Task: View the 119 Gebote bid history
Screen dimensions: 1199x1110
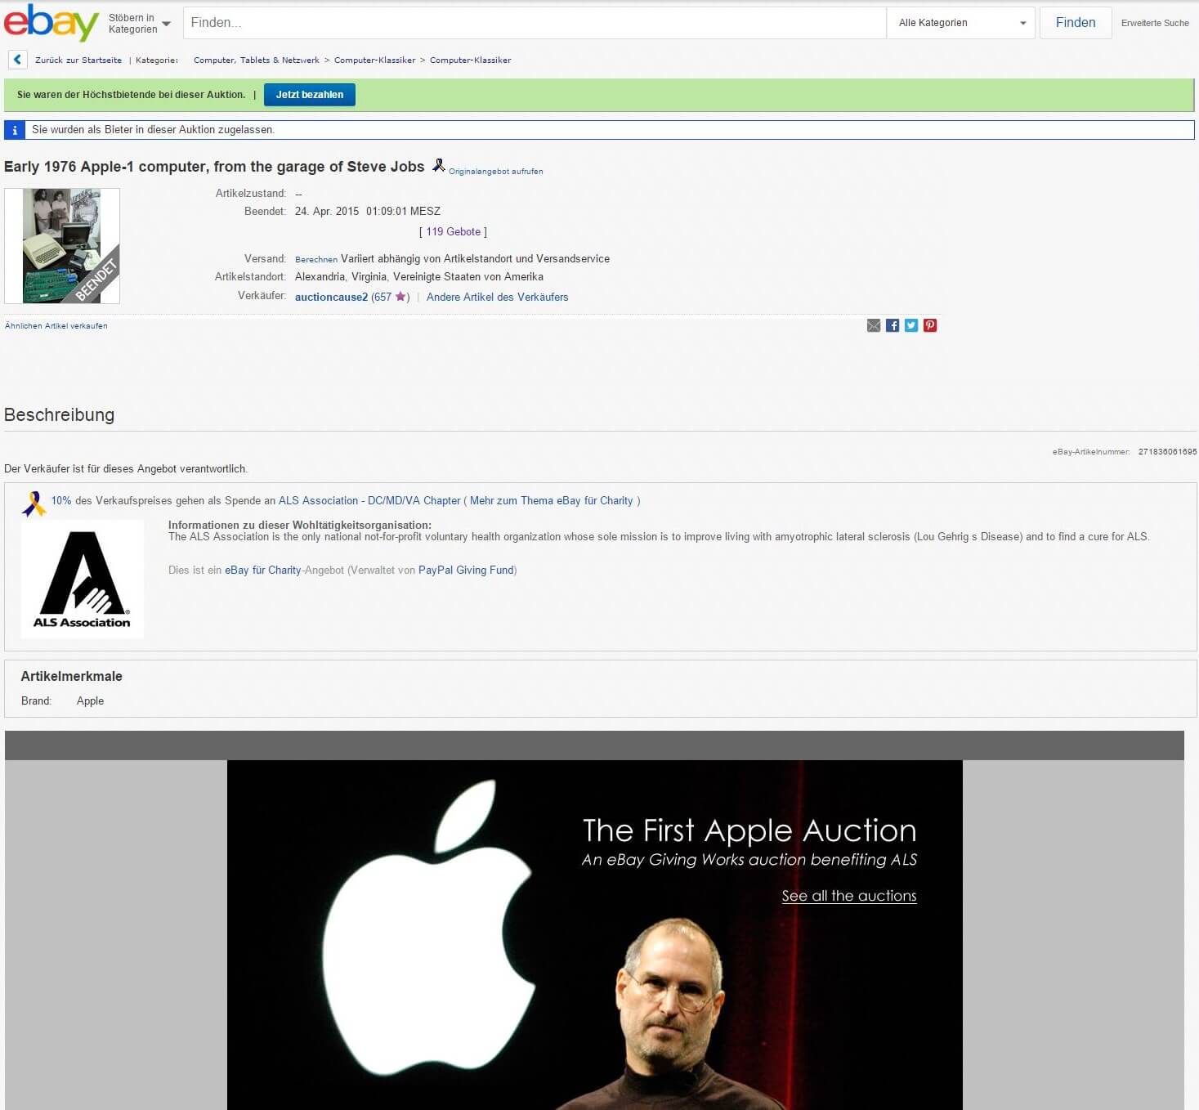Action: 454,232
